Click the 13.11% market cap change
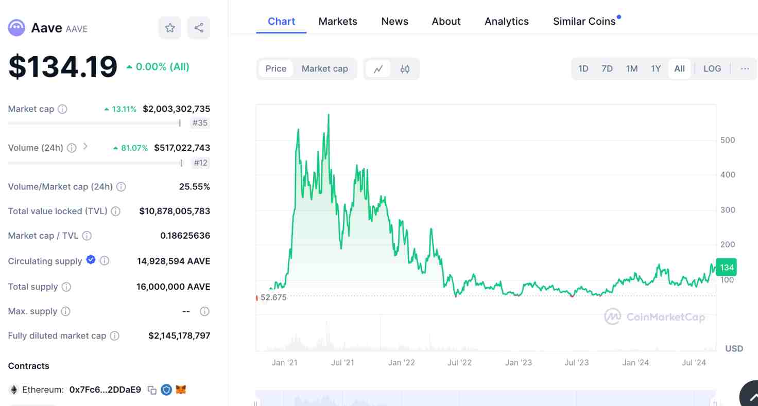Viewport: 758px width, 406px height. click(120, 109)
